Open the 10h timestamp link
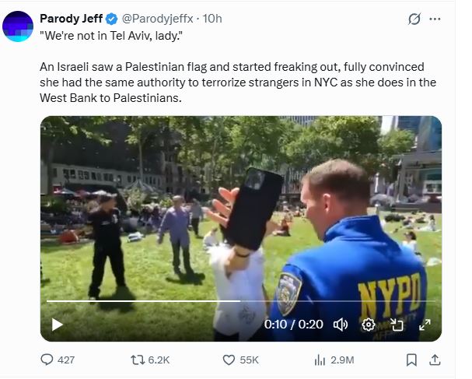The width and height of the screenshot is (472, 379). pos(212,19)
